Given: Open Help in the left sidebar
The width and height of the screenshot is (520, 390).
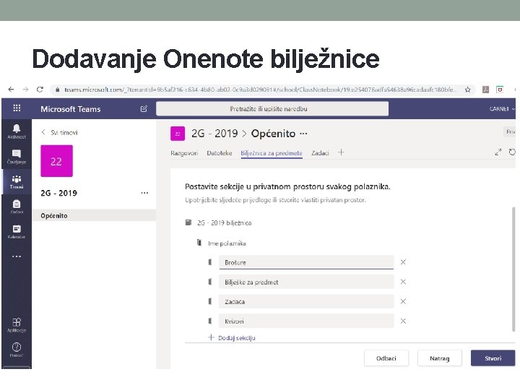Looking at the screenshot, I should [17, 350].
